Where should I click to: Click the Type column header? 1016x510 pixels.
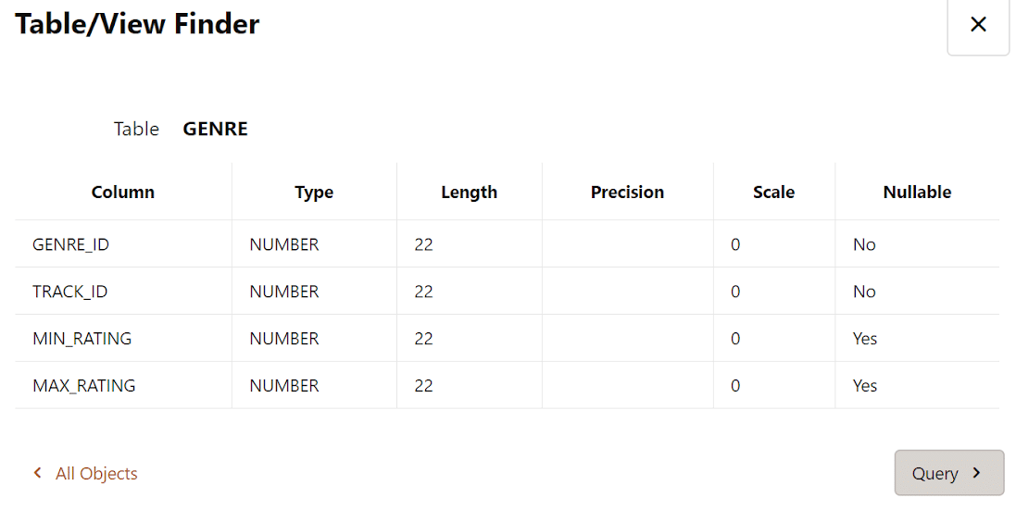(x=314, y=193)
